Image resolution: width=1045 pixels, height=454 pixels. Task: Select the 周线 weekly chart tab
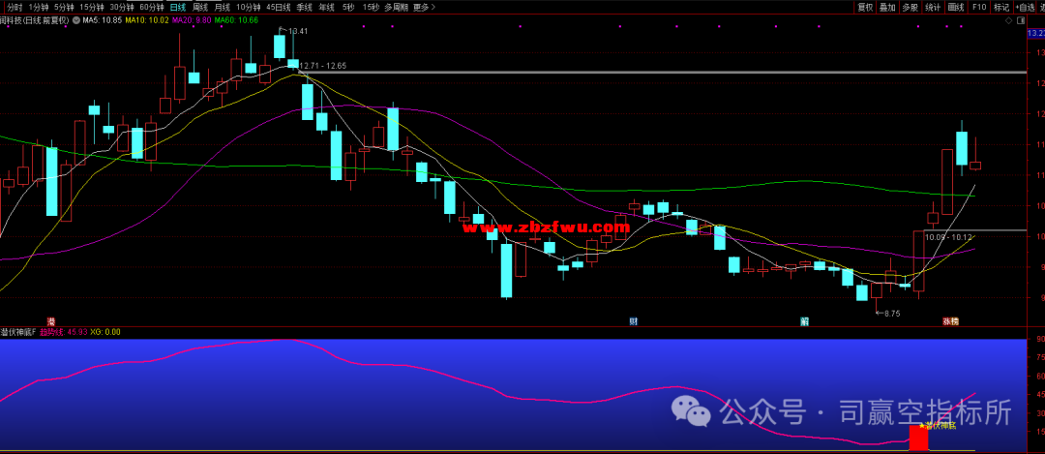coord(200,8)
